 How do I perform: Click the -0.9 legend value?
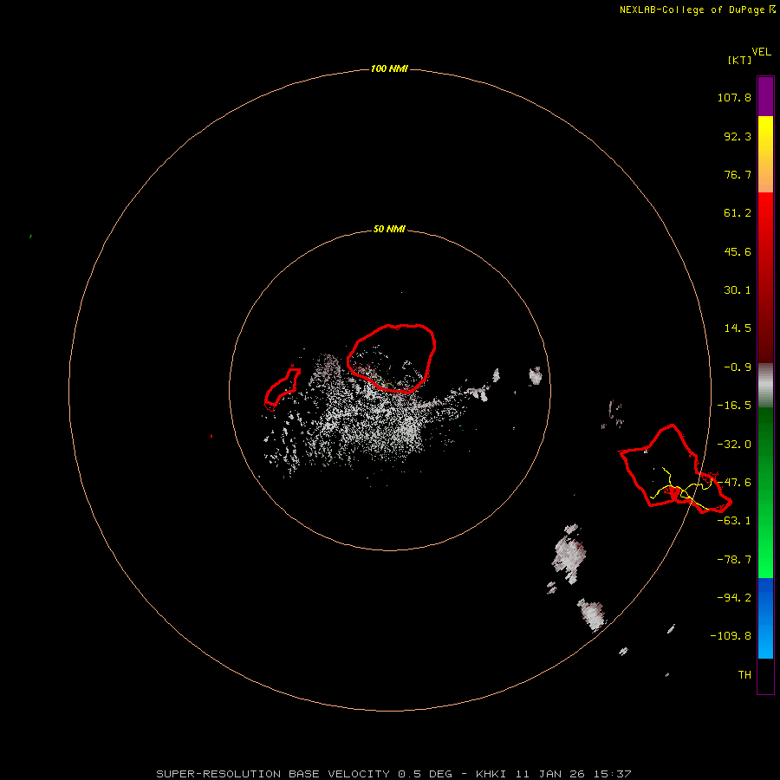coord(738,367)
